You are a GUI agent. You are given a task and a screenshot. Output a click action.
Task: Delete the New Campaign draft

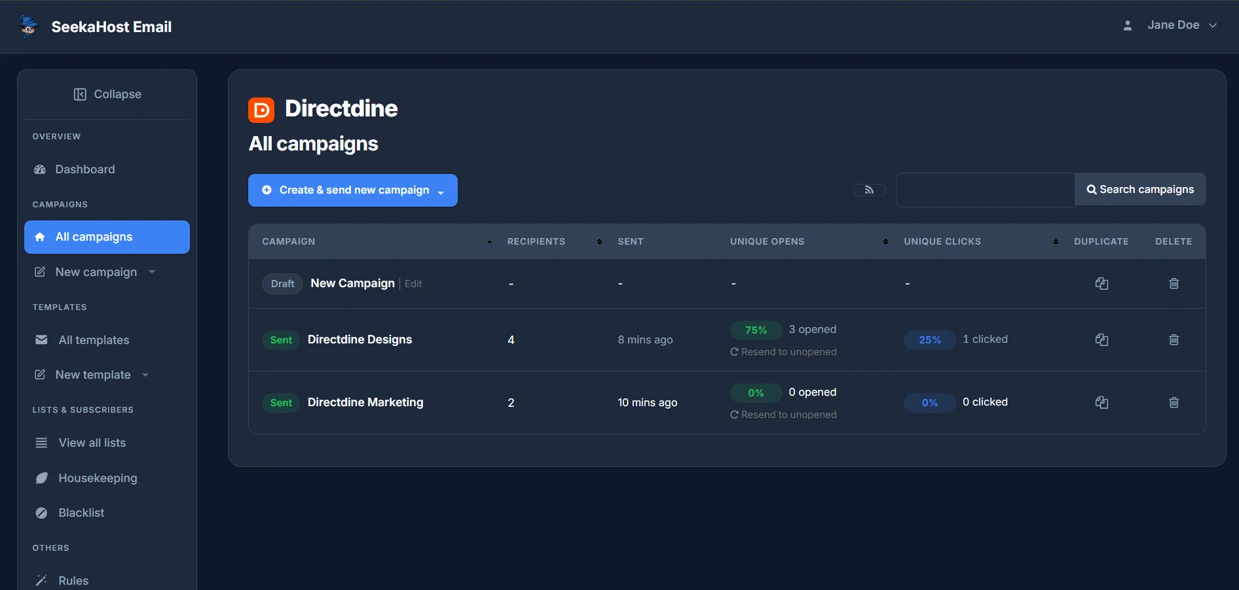click(x=1174, y=283)
